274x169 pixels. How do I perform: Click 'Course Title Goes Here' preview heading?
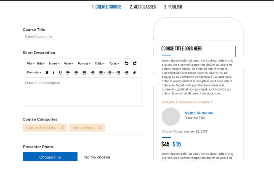click(x=182, y=48)
